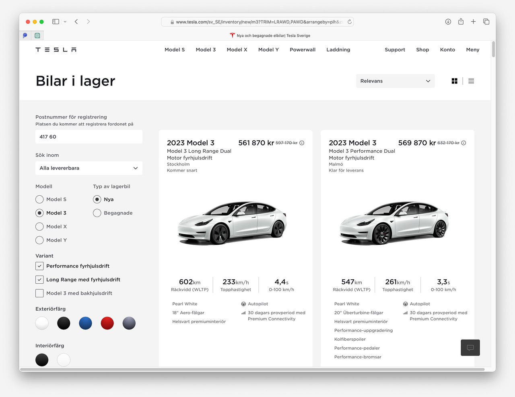Screen dimensions: 515x397
Task: Open the chat support widget
Action: [x=470, y=348]
